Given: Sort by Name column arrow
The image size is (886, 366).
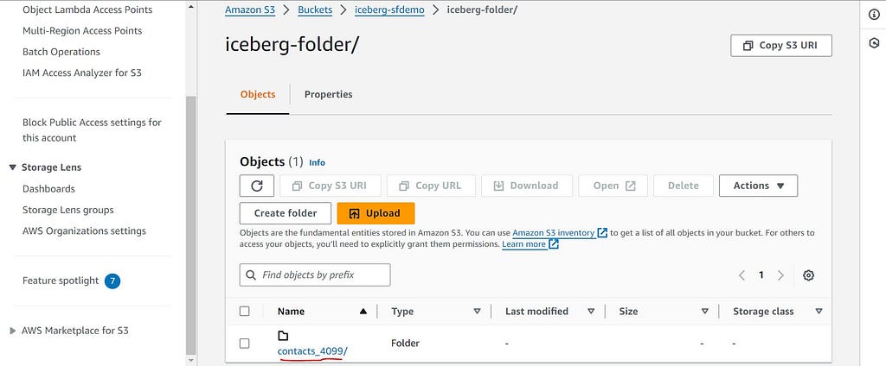Looking at the screenshot, I should point(363,312).
